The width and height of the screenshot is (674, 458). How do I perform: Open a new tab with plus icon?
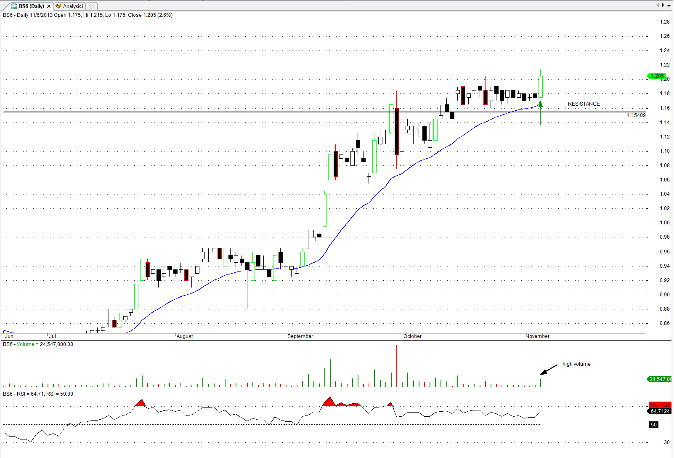coord(91,6)
